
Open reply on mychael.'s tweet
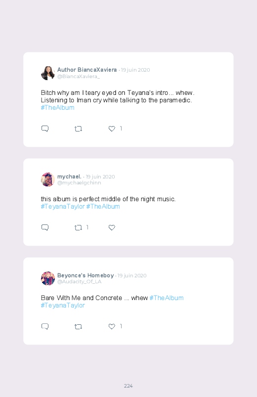point(45,227)
